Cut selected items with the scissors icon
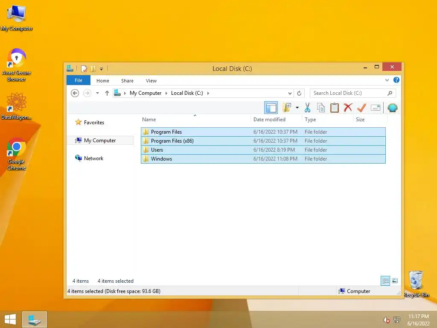Screen dimensions: 437x328 pos(307,108)
